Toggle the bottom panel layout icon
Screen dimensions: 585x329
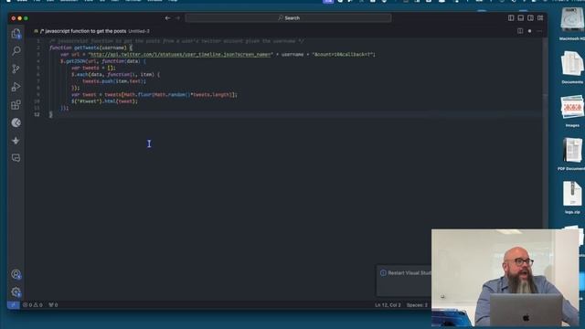(520, 18)
